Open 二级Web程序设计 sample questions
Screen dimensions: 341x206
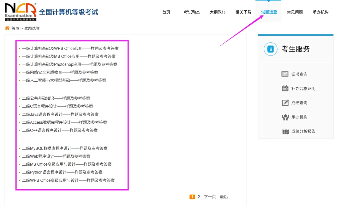pos(56,156)
